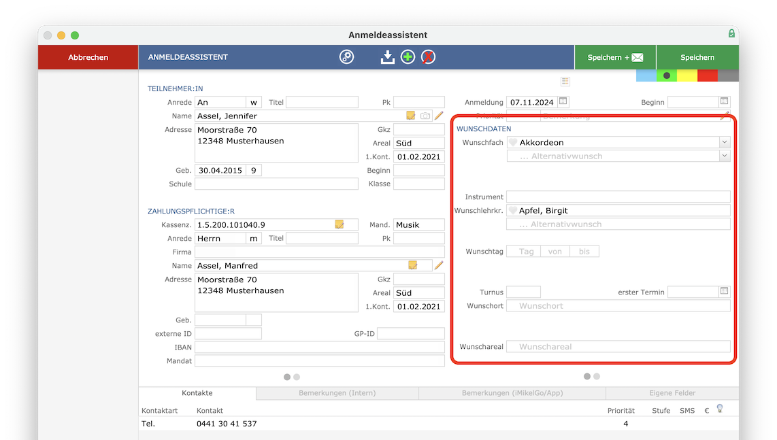
Task: Open the small list icon above Anmeldung
Action: (565, 81)
